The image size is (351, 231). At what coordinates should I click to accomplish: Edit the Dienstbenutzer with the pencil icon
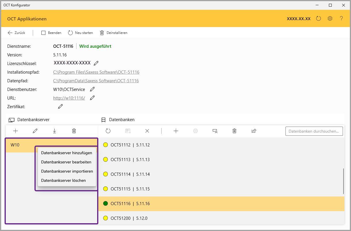click(x=92, y=89)
